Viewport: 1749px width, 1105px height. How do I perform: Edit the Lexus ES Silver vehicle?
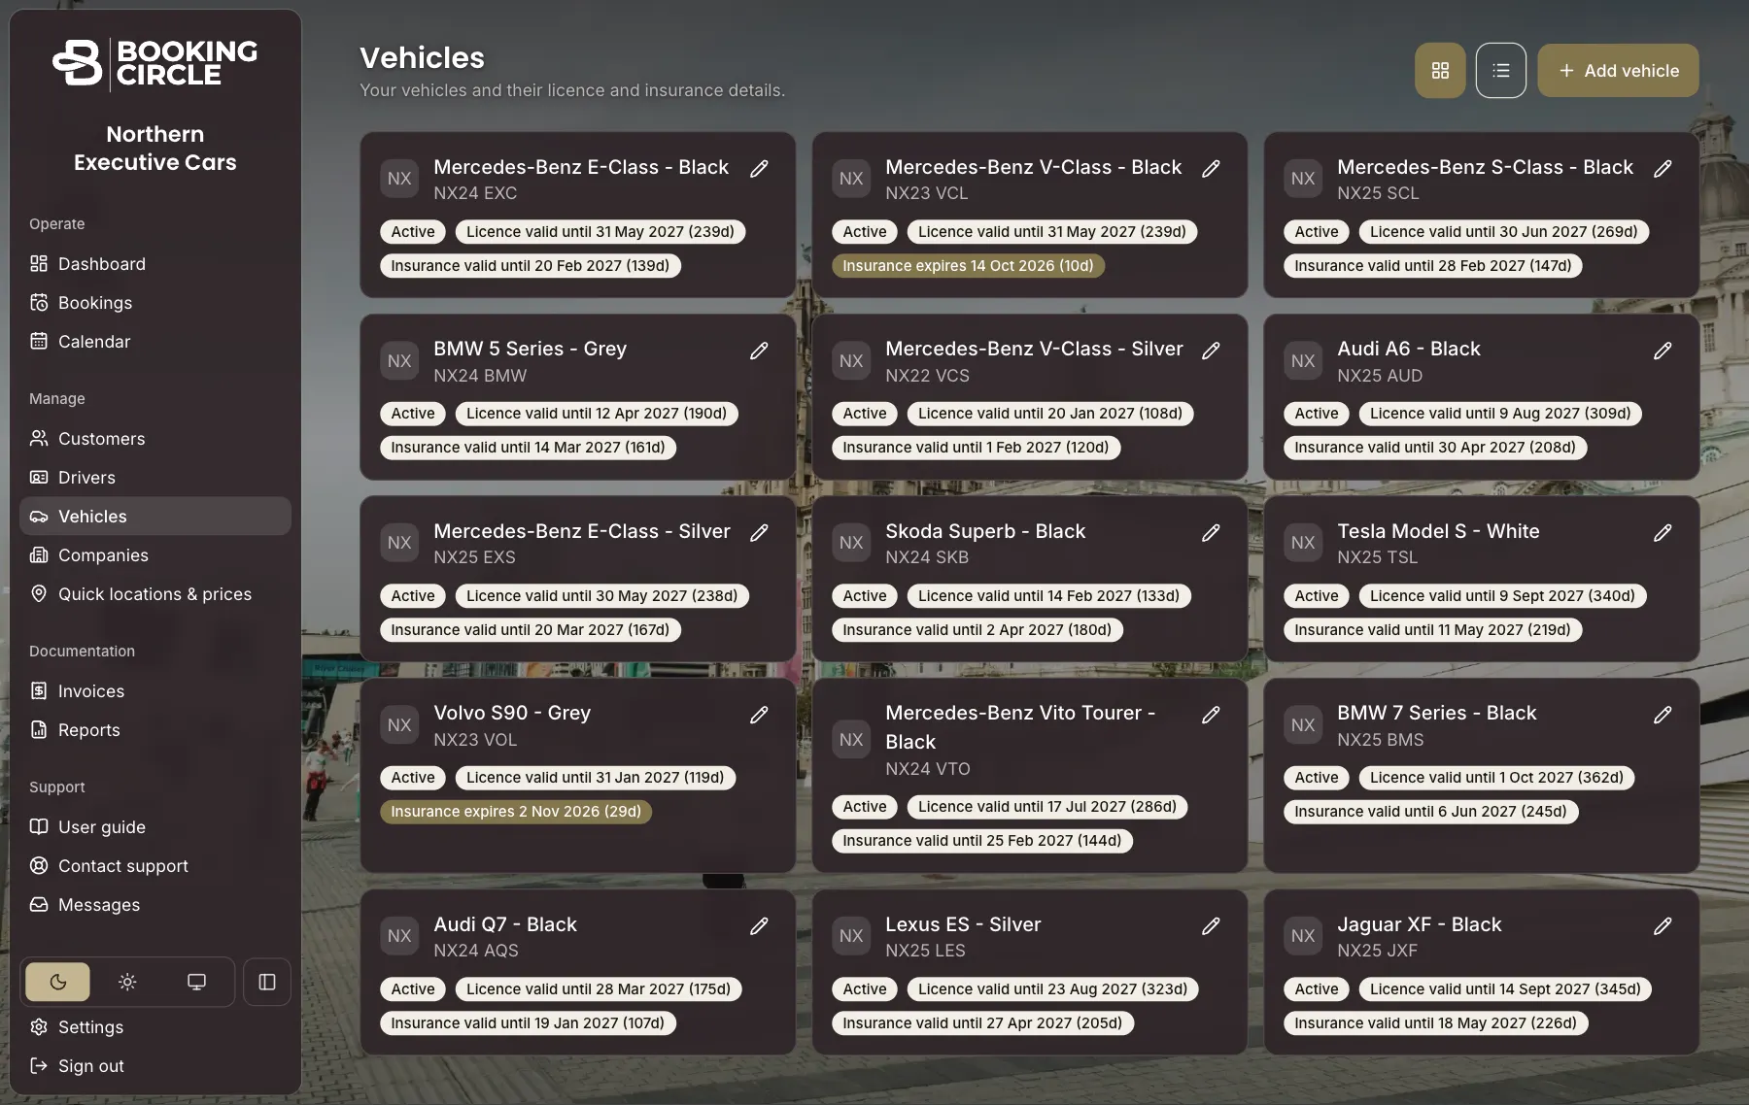(1211, 926)
